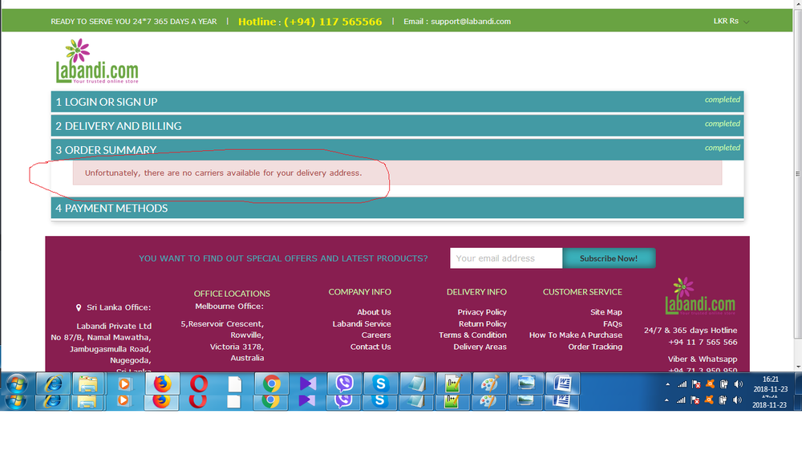
Task: Open the Terms & Condition link
Action: click(472, 335)
